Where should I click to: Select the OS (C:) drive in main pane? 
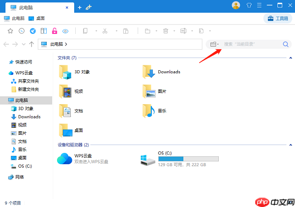[x=179, y=159]
